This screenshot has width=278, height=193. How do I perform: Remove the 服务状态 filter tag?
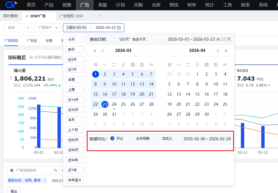[x=44, y=180]
